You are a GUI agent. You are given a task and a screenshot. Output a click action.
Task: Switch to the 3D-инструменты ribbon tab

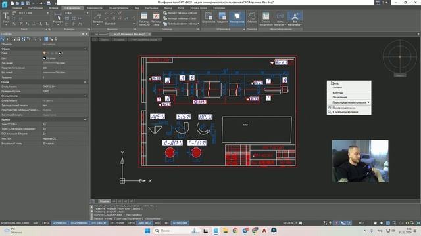(x=118, y=8)
